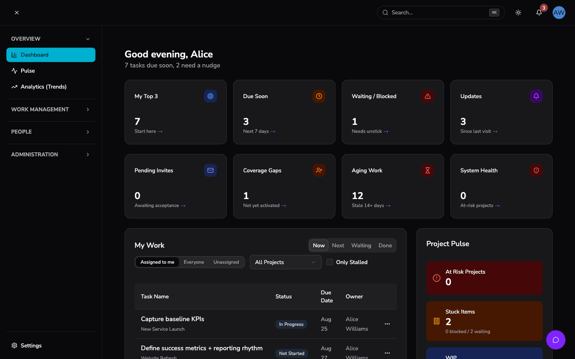Click the Pending Invites envelope icon
The image size is (575, 359).
[x=210, y=170]
